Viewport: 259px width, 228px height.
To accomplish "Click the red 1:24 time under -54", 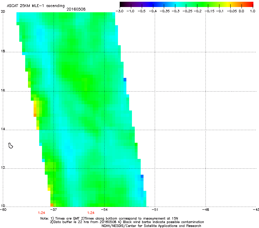I will 91,213.
